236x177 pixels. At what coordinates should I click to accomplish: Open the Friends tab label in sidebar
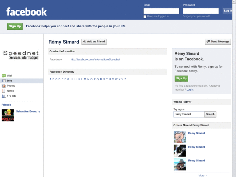(x=11, y=96)
